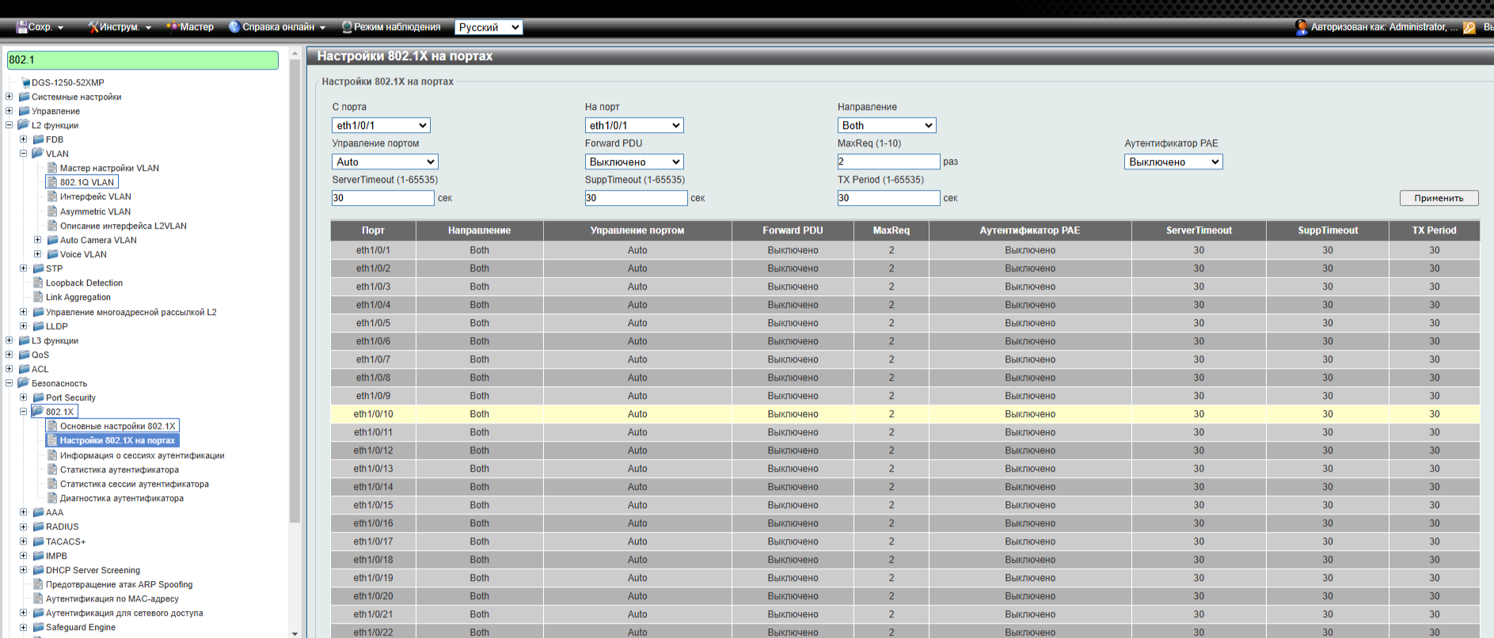Open Основные настройки 802.1X in tree
Image resolution: width=1494 pixels, height=638 pixels.
[117, 426]
